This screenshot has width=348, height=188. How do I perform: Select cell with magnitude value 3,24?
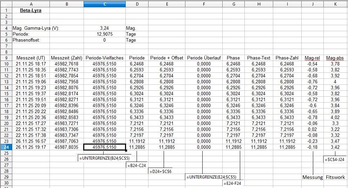click(104, 28)
